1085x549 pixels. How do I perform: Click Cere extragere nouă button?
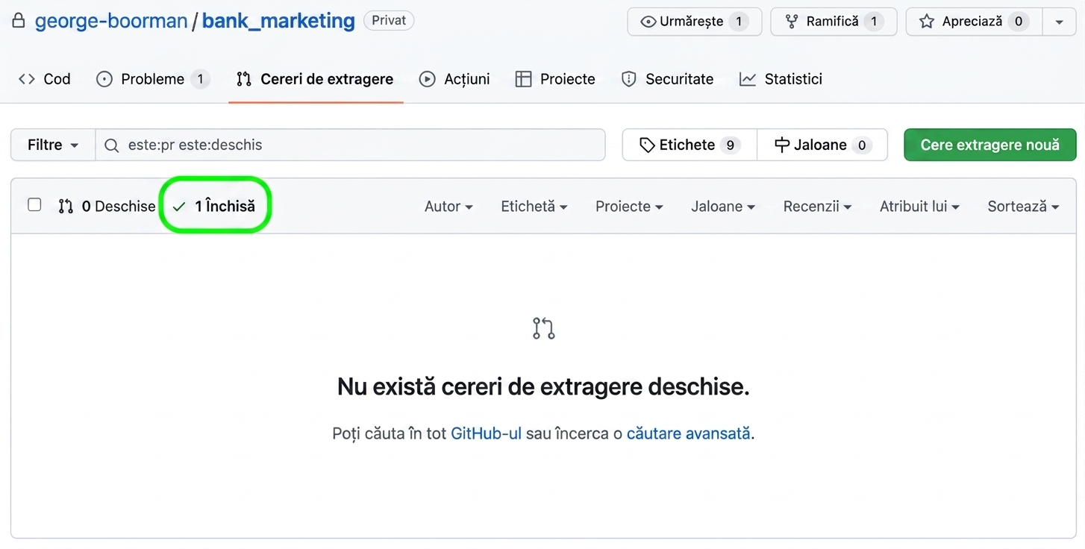pos(990,145)
